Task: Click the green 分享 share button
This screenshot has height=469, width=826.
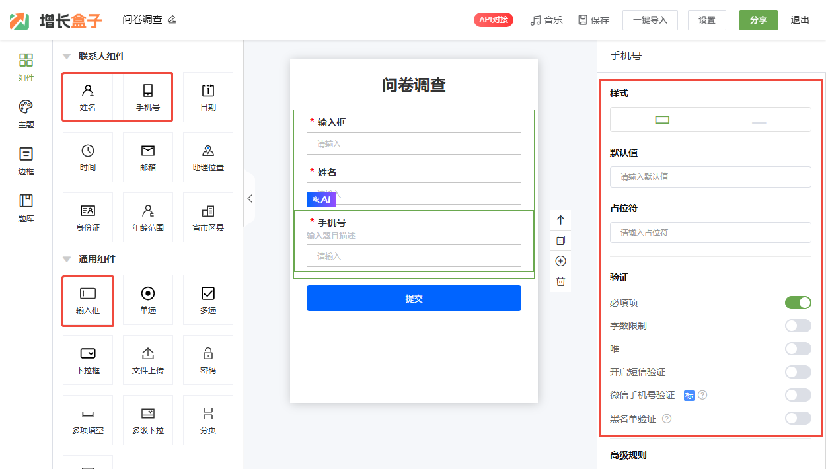Action: coord(759,20)
